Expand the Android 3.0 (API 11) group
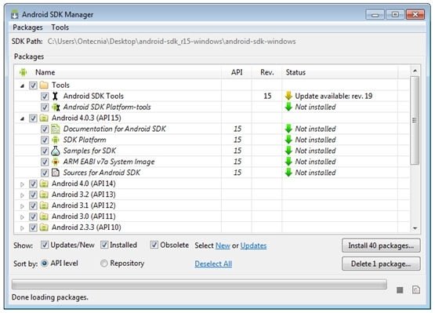The image size is (435, 313). (22, 217)
